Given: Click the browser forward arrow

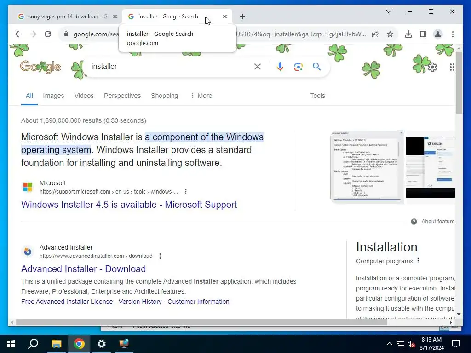Looking at the screenshot, I should point(33,34).
